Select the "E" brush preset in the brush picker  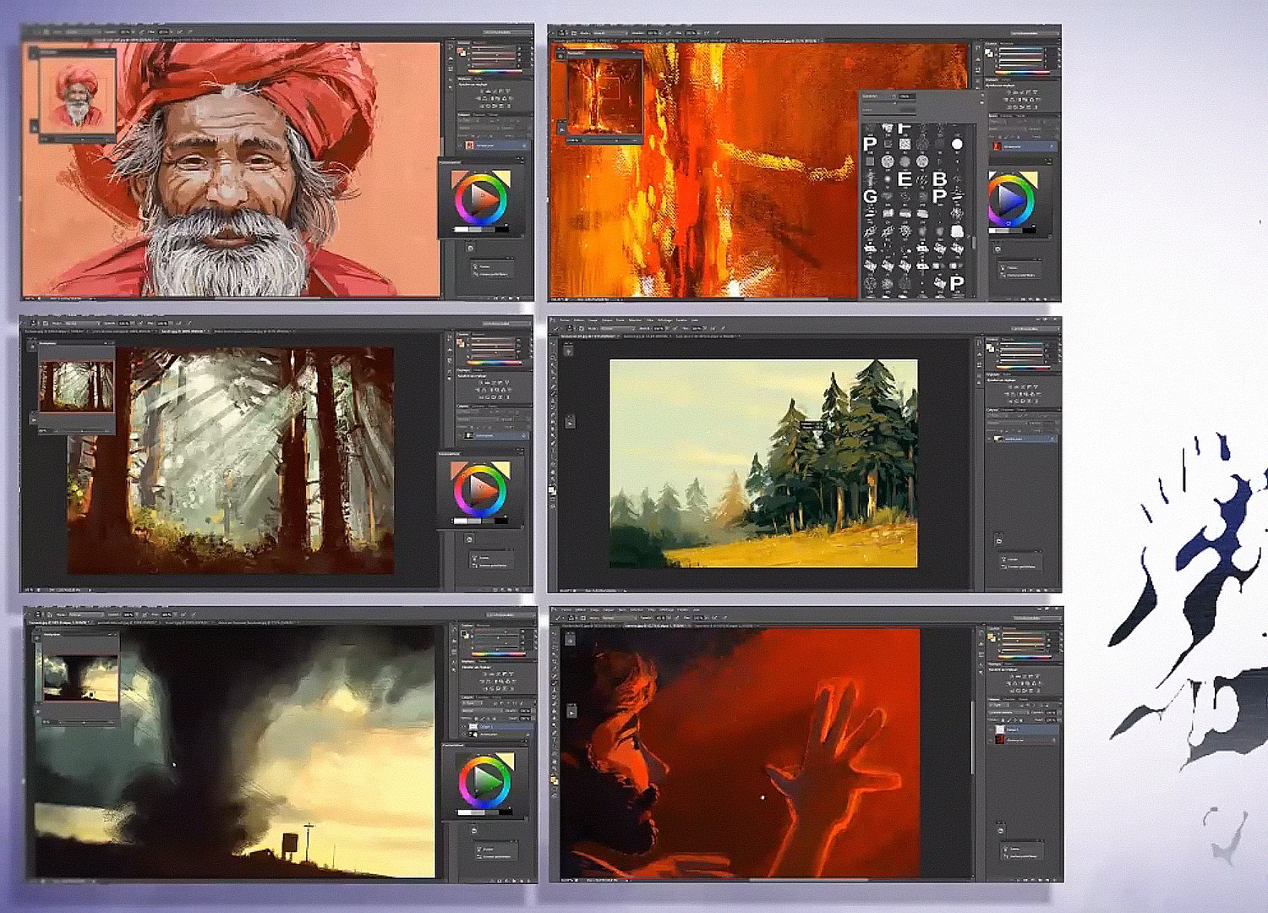tap(905, 178)
